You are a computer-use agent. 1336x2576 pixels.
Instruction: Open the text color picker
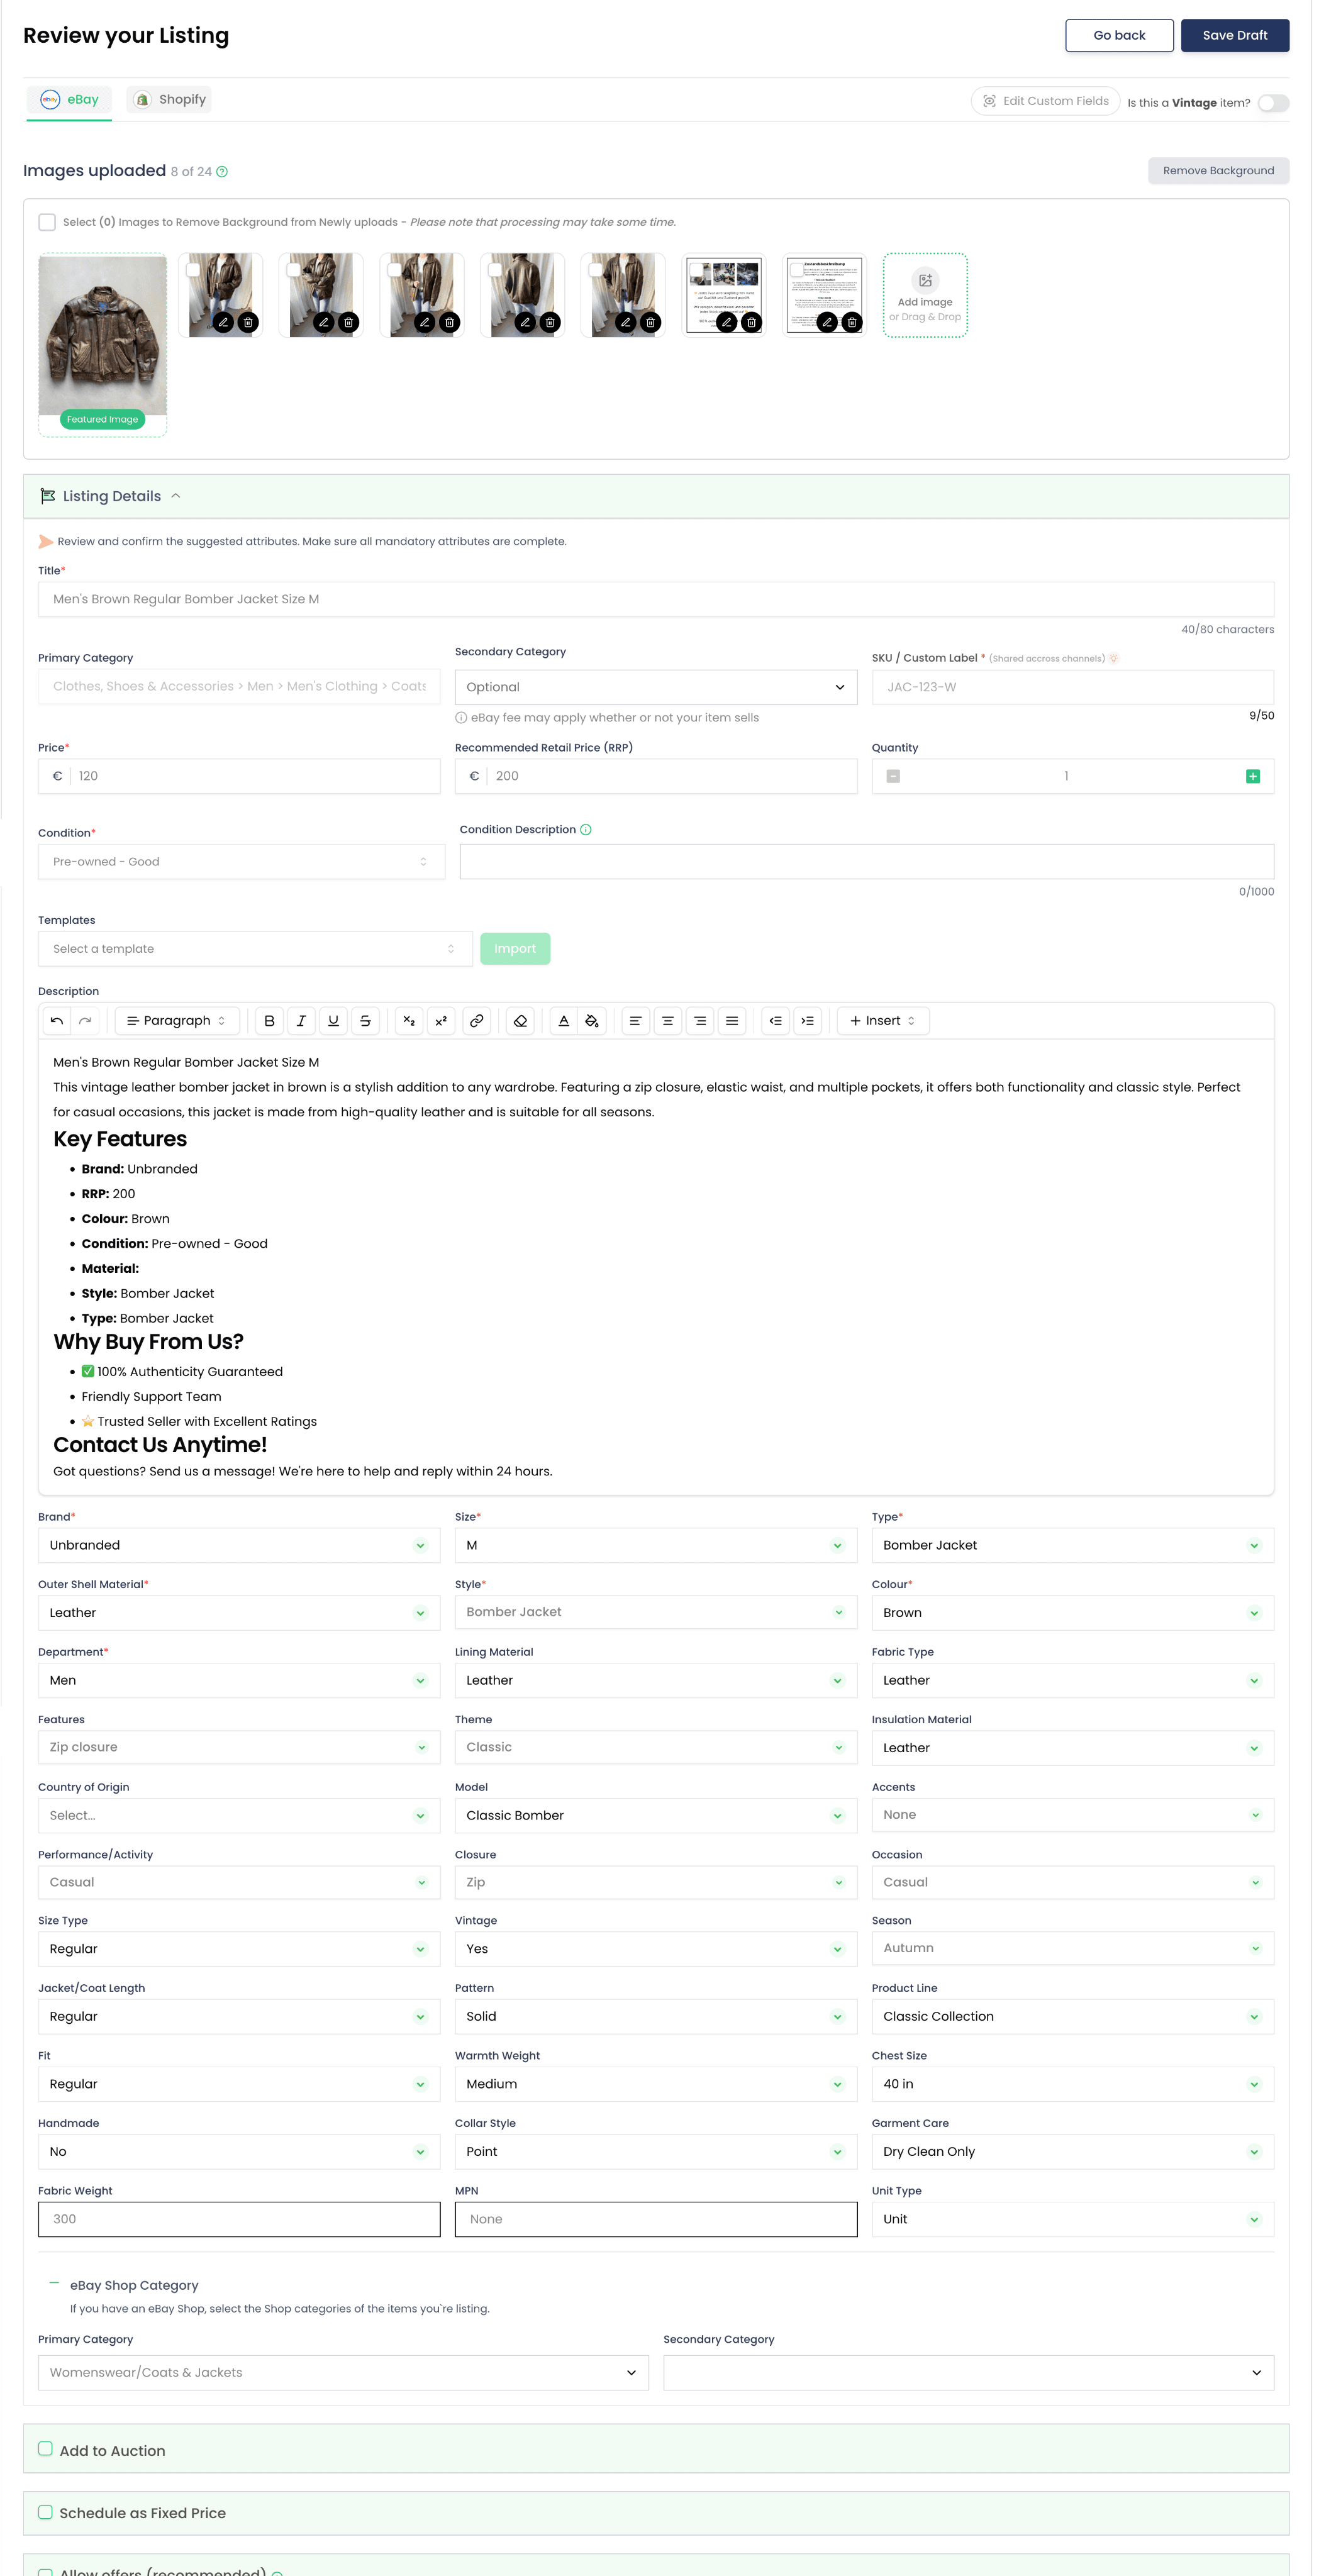click(564, 1021)
